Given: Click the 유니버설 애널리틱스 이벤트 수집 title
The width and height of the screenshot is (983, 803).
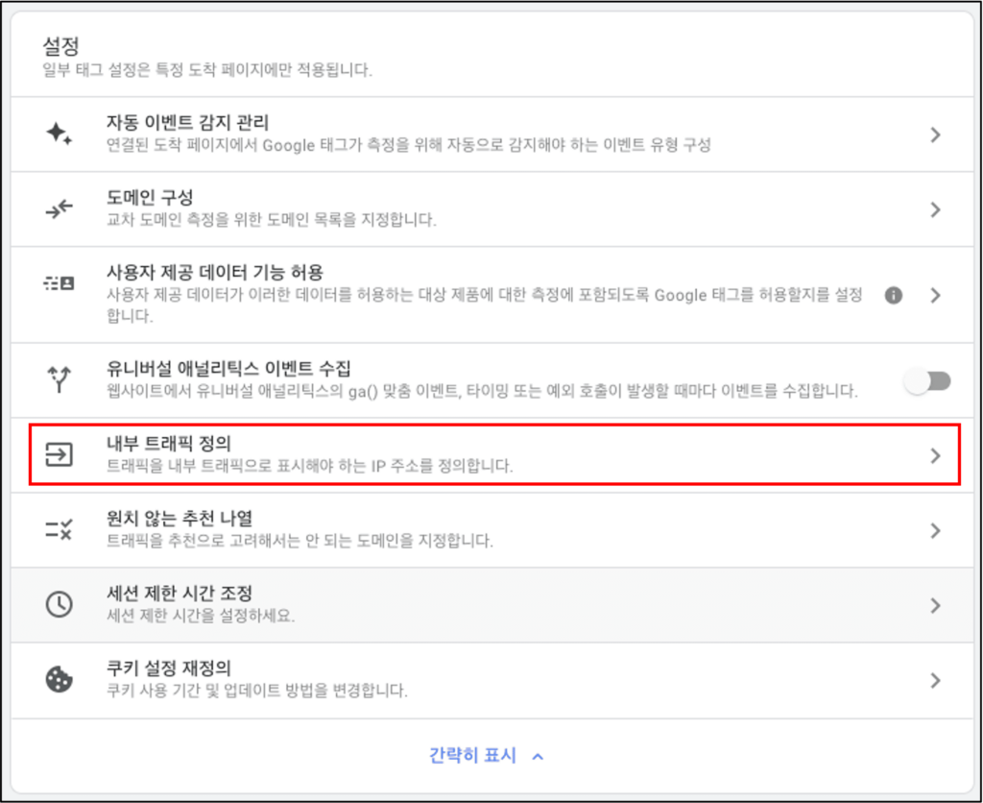Looking at the screenshot, I should tap(228, 368).
